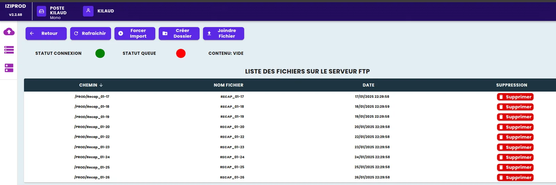Click the date 24/01/2025 22:29:58
The image size is (556, 185).
372,157
